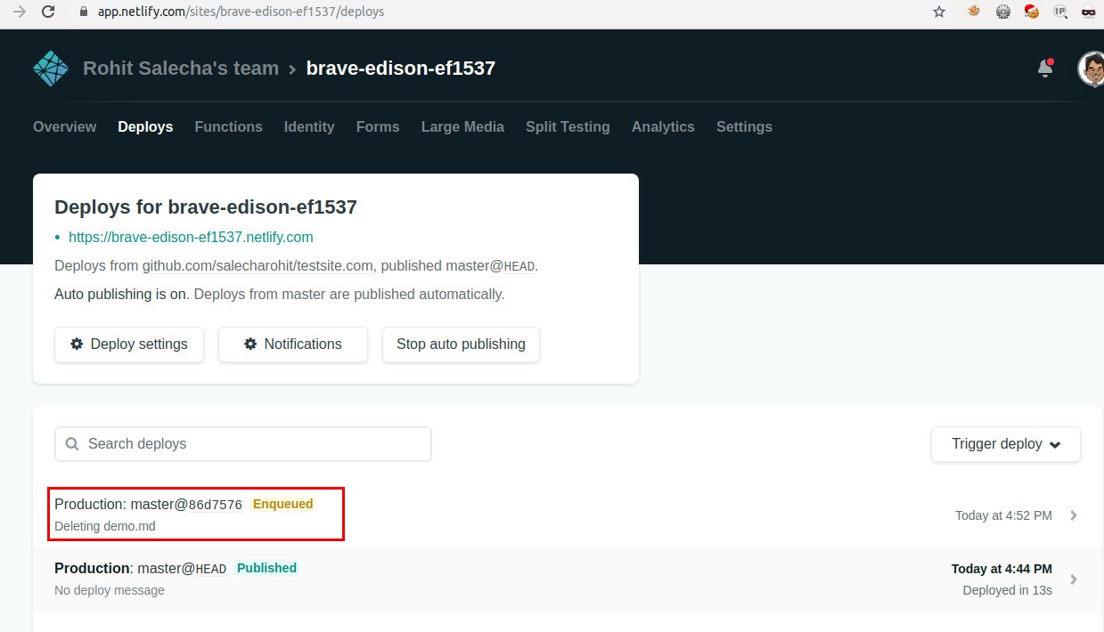Click the 'Deployed in 13s' text
Viewport: 1104px width, 632px height.
click(x=1008, y=590)
